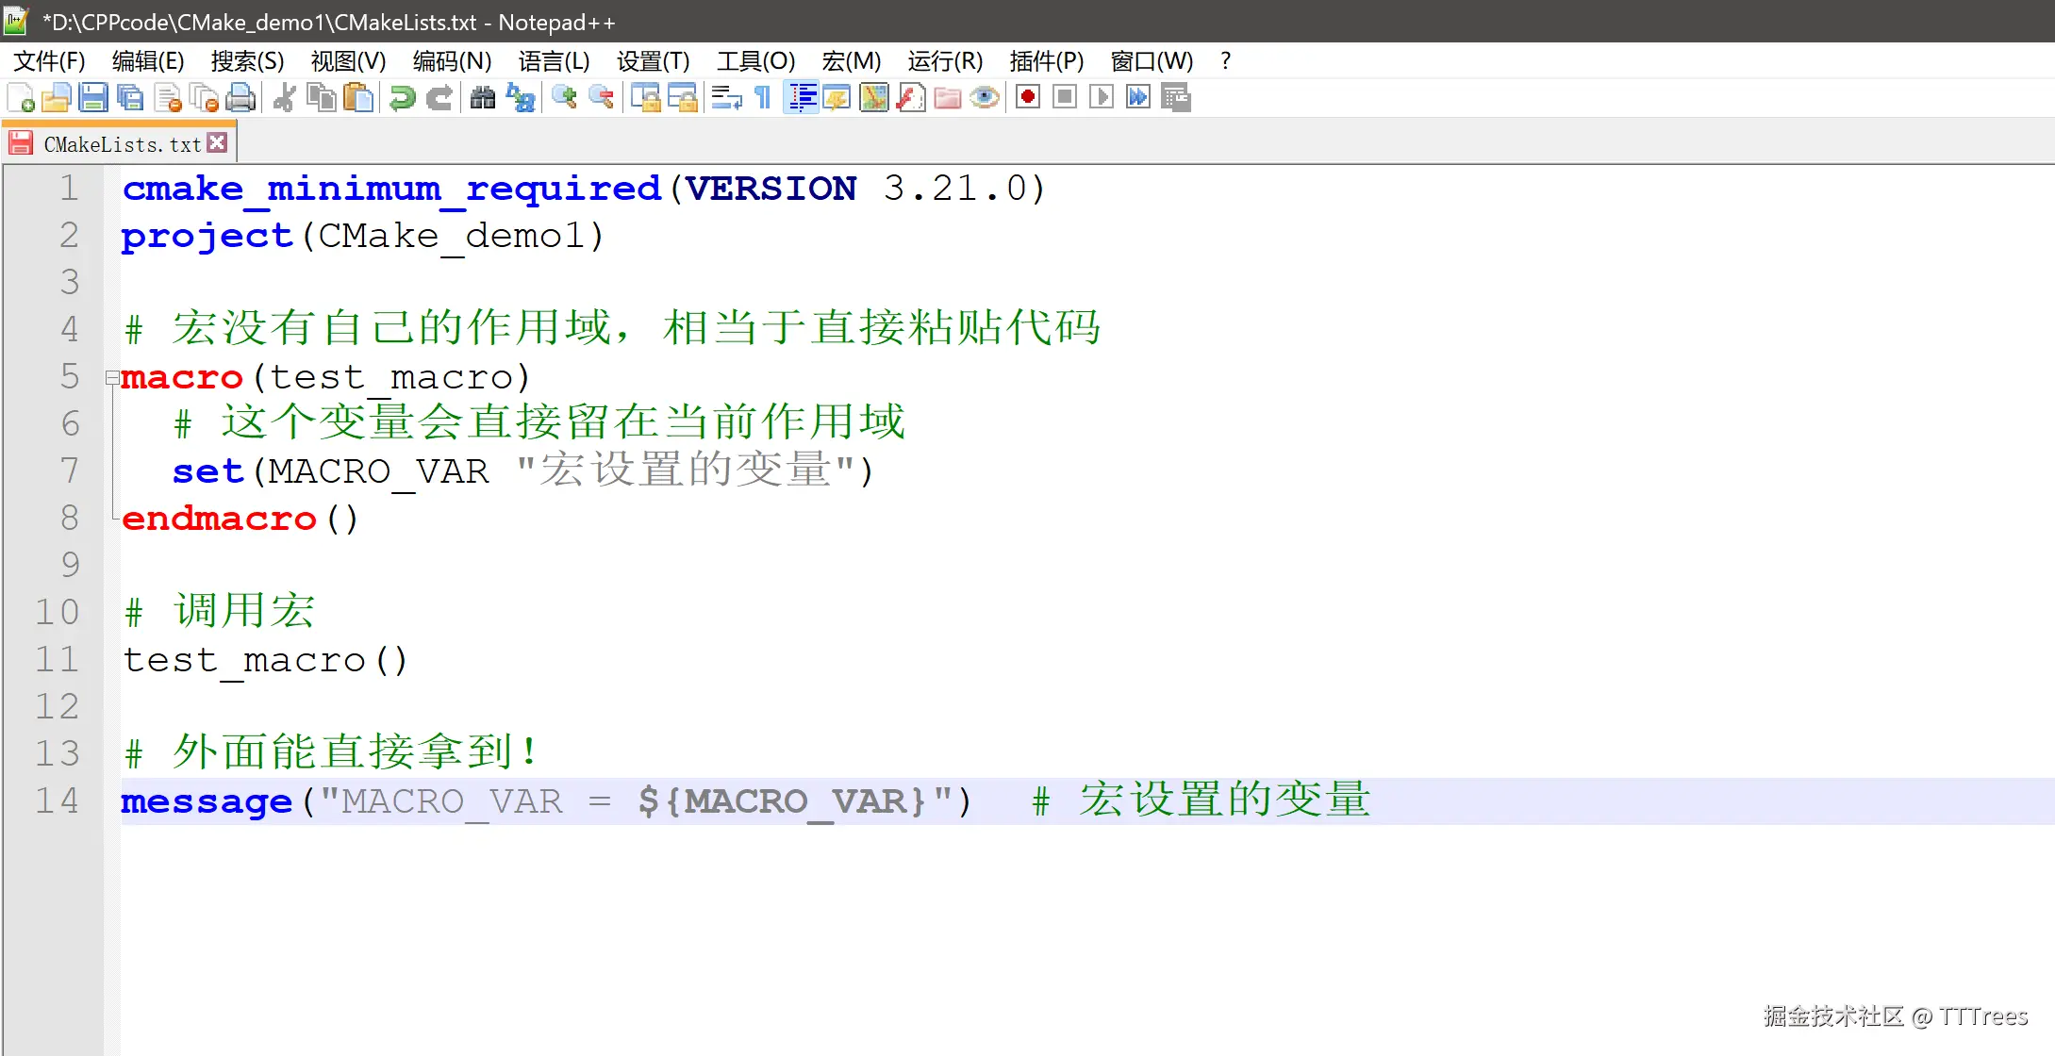Toggle the indent guide button

click(802, 97)
